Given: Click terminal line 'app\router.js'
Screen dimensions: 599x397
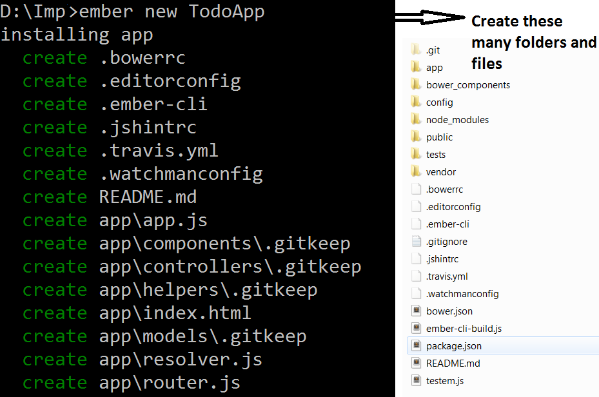Looking at the screenshot, I should click(x=170, y=383).
